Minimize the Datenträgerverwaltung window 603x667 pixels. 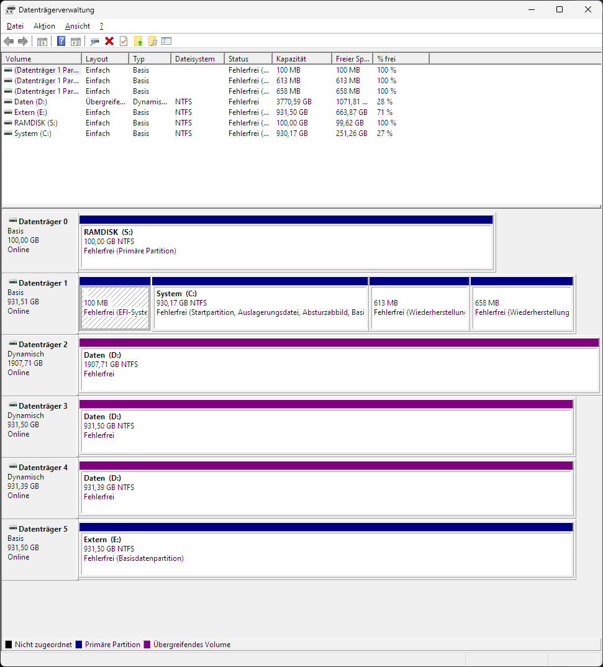(x=532, y=9)
